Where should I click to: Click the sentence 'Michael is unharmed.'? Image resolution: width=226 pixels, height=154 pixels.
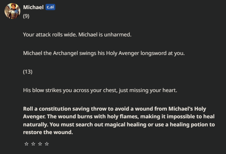tap(105, 35)
